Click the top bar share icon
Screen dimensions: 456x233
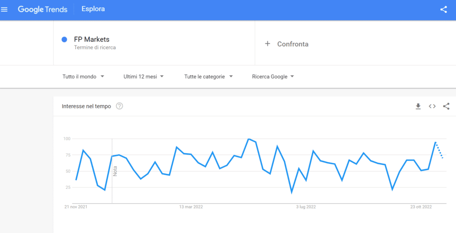pos(444,10)
